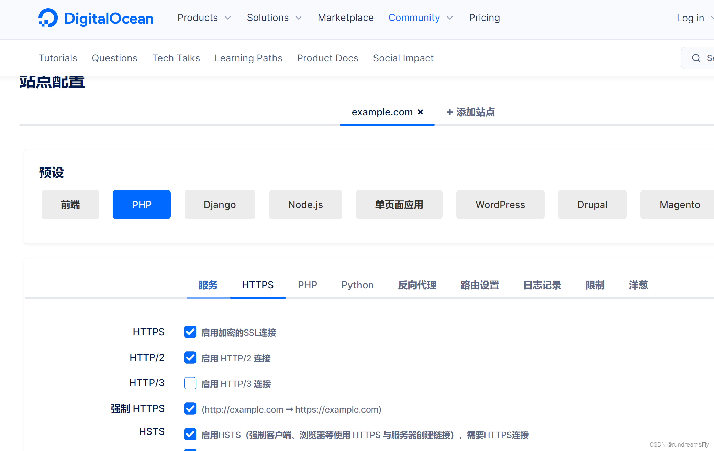Viewport: 714px width, 451px height.
Task: Select the 前端 preset
Action: (x=70, y=205)
